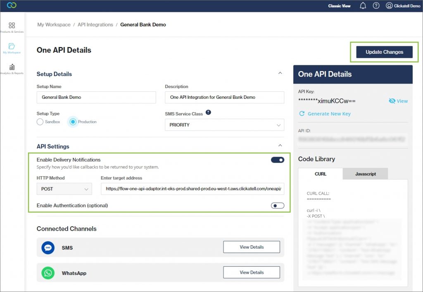Enable Authentication toggle
The width and height of the screenshot is (423, 292).
pyautogui.click(x=277, y=206)
